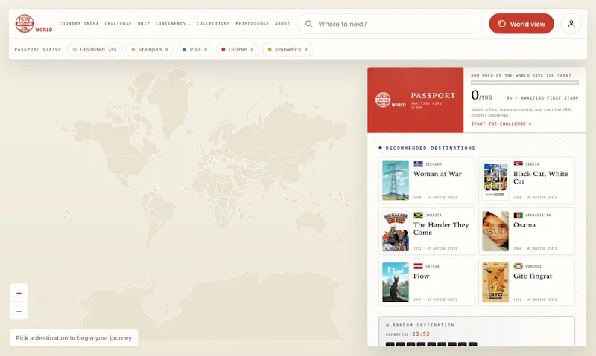Open the Flow film title
The height and width of the screenshot is (356, 596).
click(422, 276)
